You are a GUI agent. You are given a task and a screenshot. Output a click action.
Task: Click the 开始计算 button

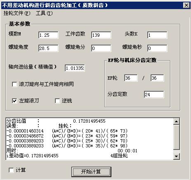pos(91,172)
